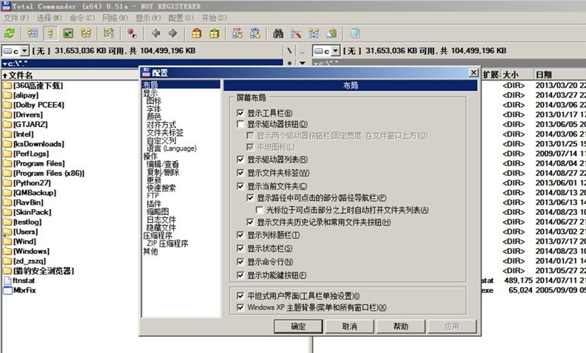
Task: Open file search binoculars icon
Action: tap(278, 33)
